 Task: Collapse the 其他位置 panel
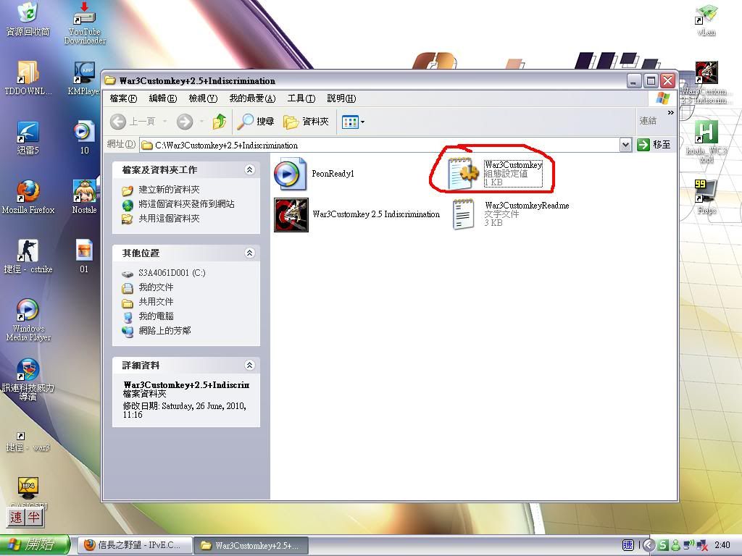(249, 253)
